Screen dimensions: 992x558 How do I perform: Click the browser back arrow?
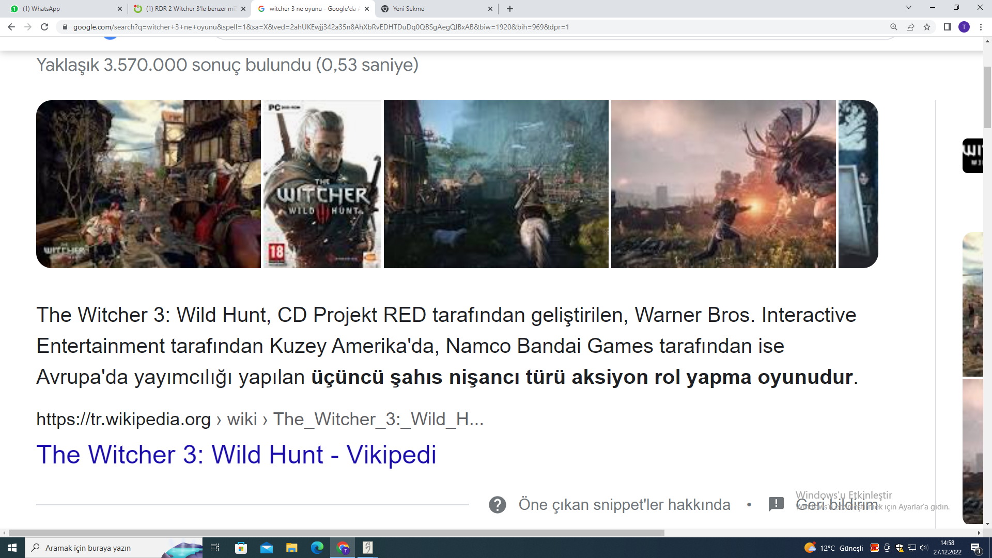click(x=11, y=27)
